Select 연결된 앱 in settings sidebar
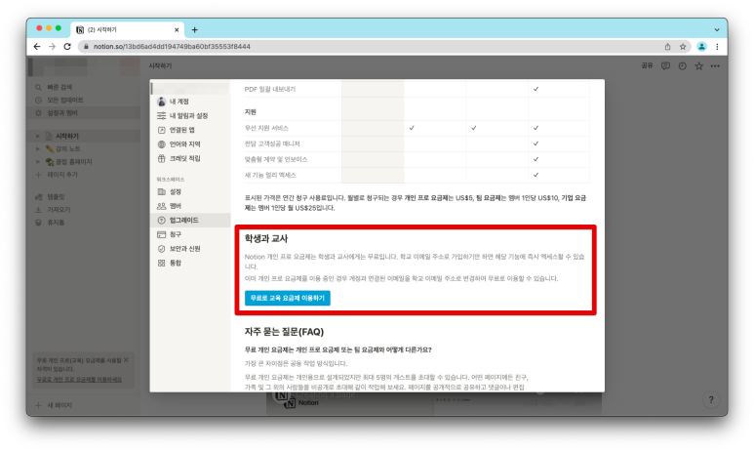Viewport: 754px width, 451px height. (x=182, y=130)
